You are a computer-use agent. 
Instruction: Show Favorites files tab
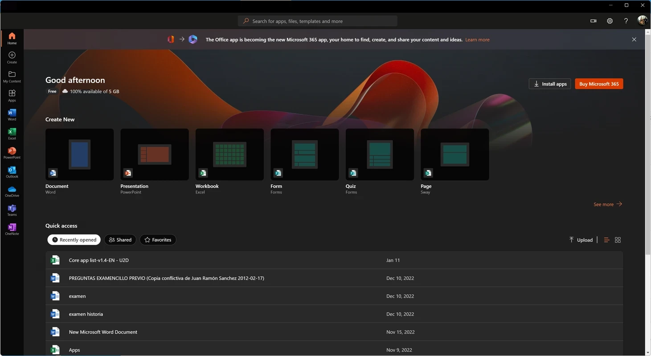click(158, 240)
